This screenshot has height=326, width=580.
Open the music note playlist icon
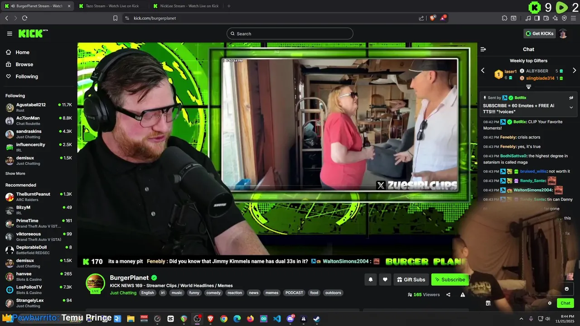click(x=528, y=18)
